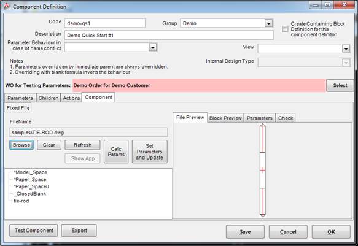
Task: Toggle Create Containing Block Definition checkbox
Action: (x=285, y=29)
